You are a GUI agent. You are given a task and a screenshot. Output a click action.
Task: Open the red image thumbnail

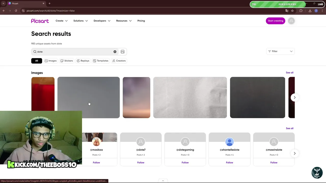pos(43,94)
